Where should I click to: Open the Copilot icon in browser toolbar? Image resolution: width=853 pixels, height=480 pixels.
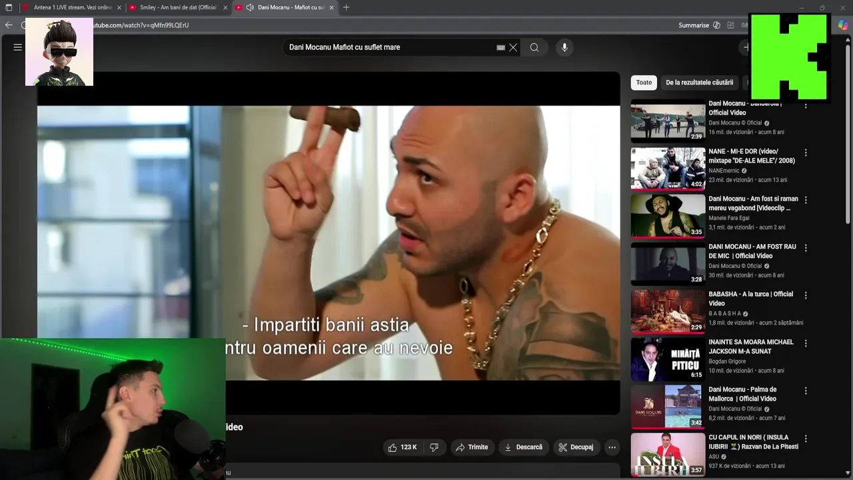pos(843,25)
